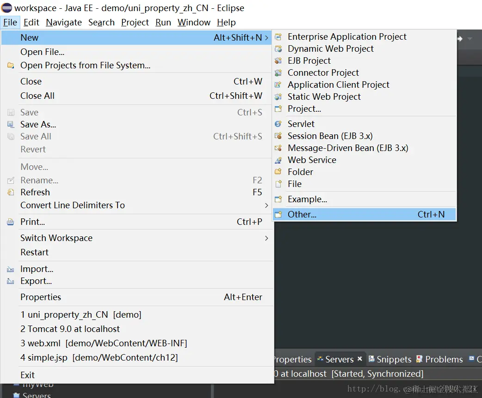Click the Connector Project icon
The image size is (482, 398).
278,73
